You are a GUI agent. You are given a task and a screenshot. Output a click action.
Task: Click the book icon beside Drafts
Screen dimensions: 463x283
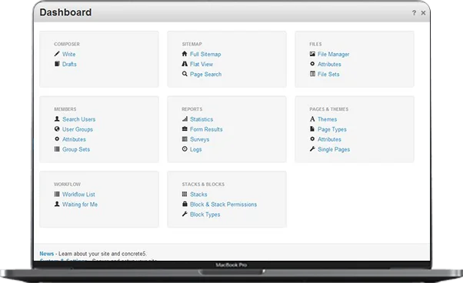[x=57, y=64]
